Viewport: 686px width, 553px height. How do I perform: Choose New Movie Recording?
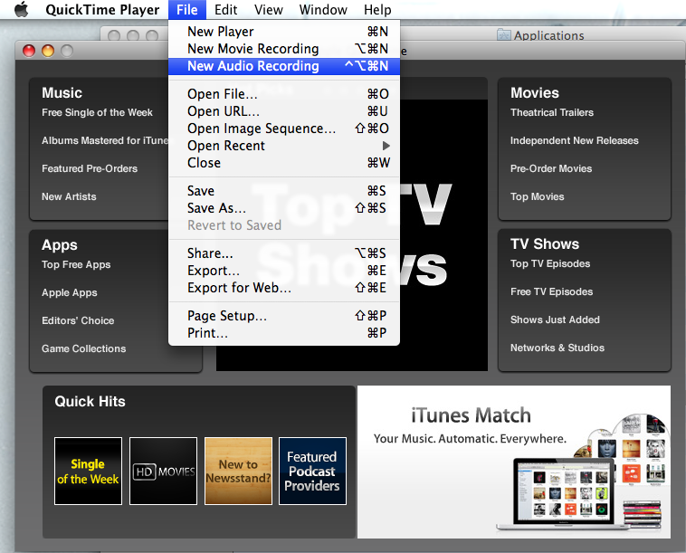[284, 49]
